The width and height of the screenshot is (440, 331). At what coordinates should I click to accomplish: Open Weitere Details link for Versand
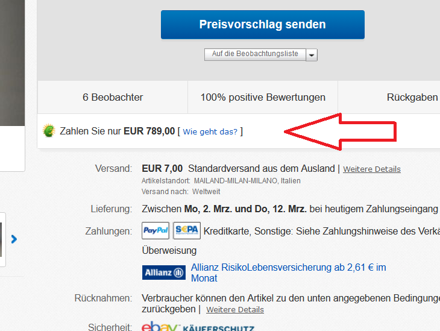click(x=372, y=169)
